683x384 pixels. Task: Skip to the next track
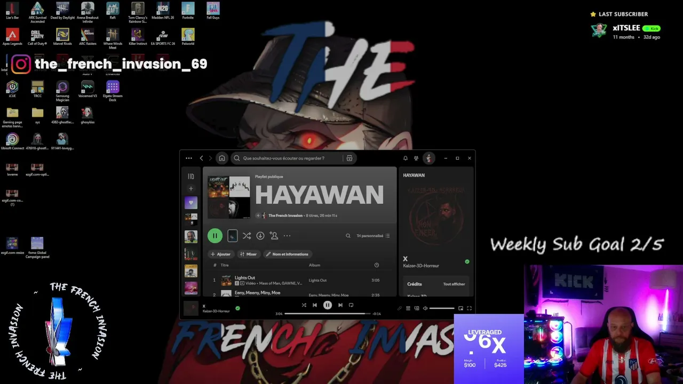coord(340,305)
